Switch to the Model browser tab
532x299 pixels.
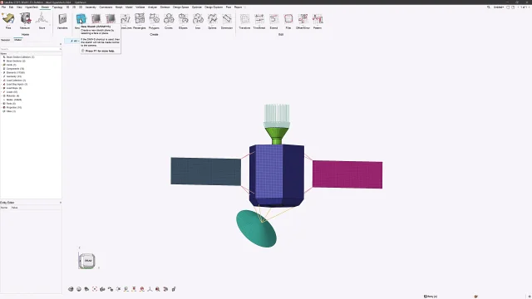point(18,40)
